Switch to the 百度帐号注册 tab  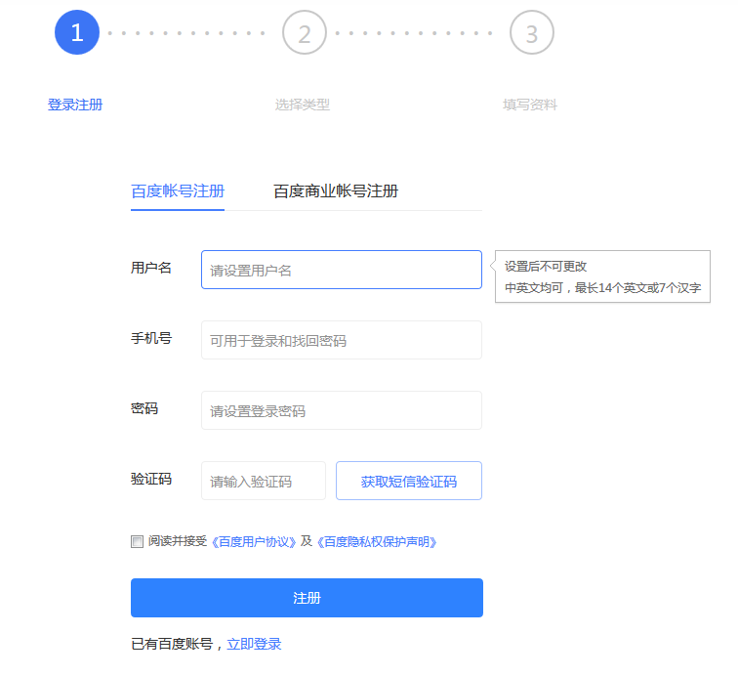[x=178, y=191]
